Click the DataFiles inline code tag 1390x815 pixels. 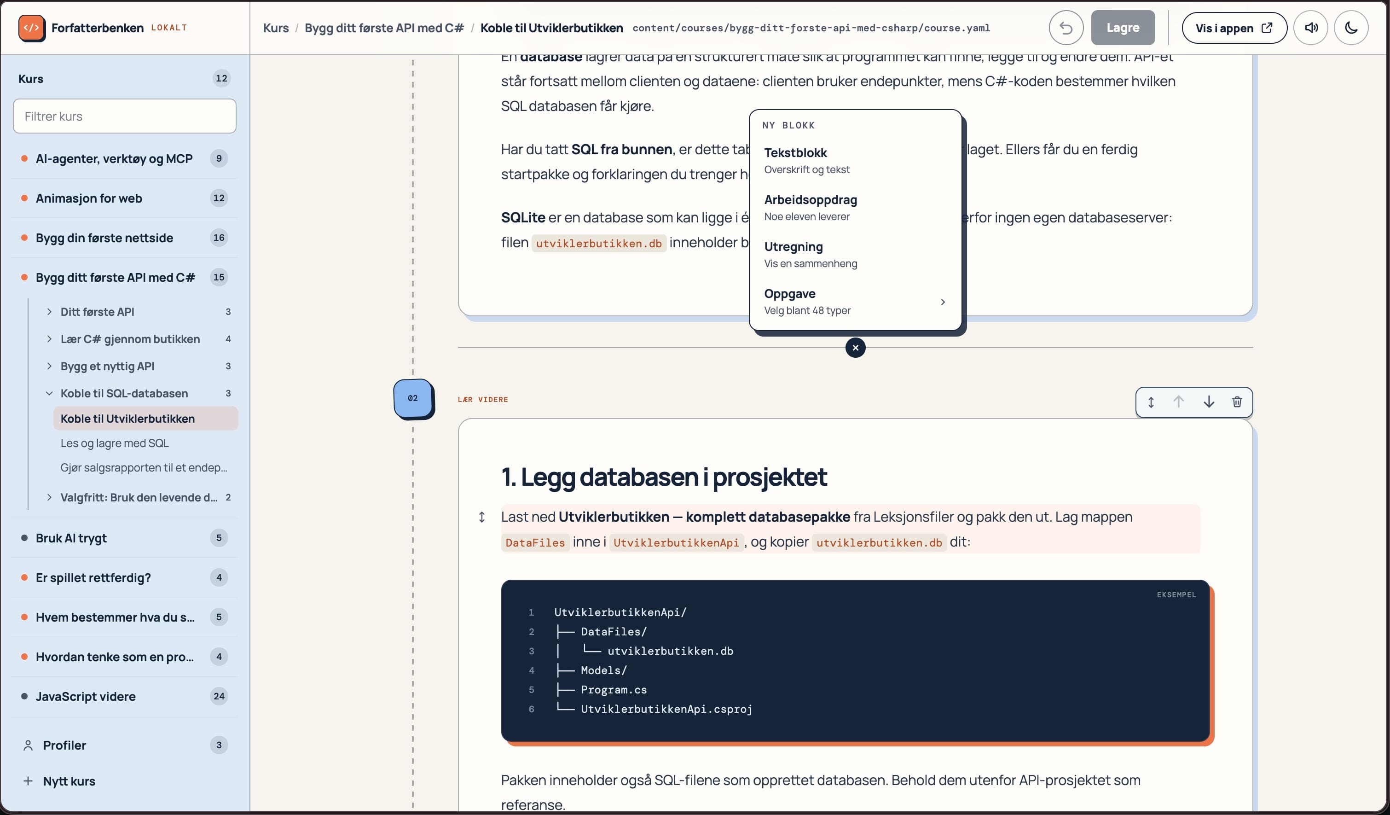(535, 543)
